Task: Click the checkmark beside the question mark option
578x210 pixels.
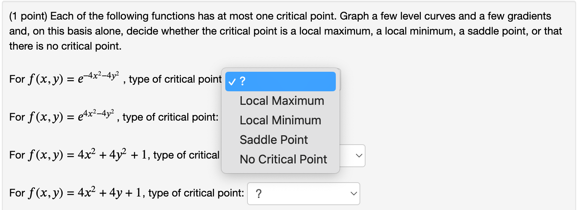Action: (232, 82)
